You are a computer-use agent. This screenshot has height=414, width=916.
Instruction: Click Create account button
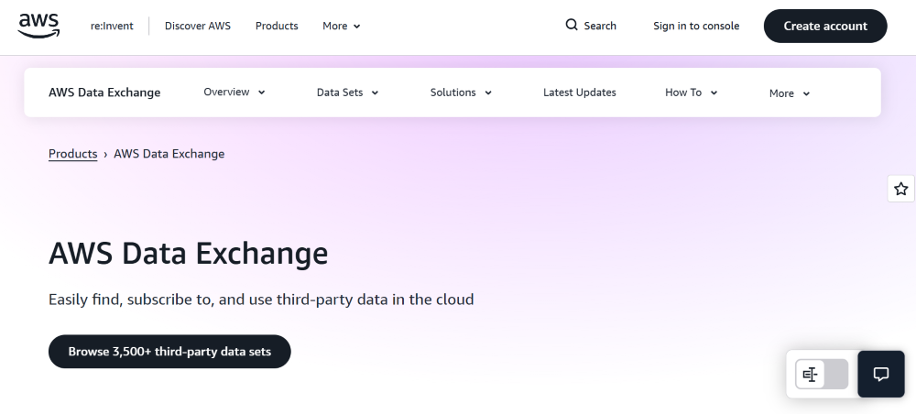[824, 26]
